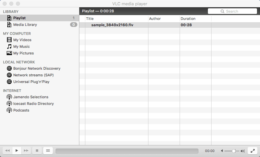Close the VLC window with red button
Screen dimensions: 260x157
click(x=5, y=4)
